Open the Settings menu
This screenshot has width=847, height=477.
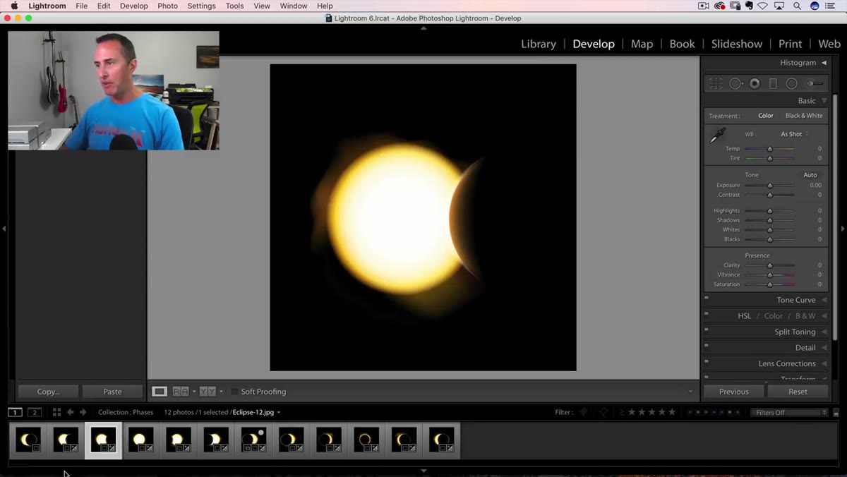[201, 6]
